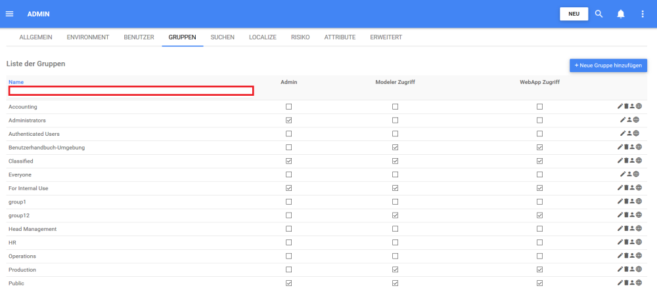Open notifications bell
Viewport: 657px width, 288px height.
point(621,14)
